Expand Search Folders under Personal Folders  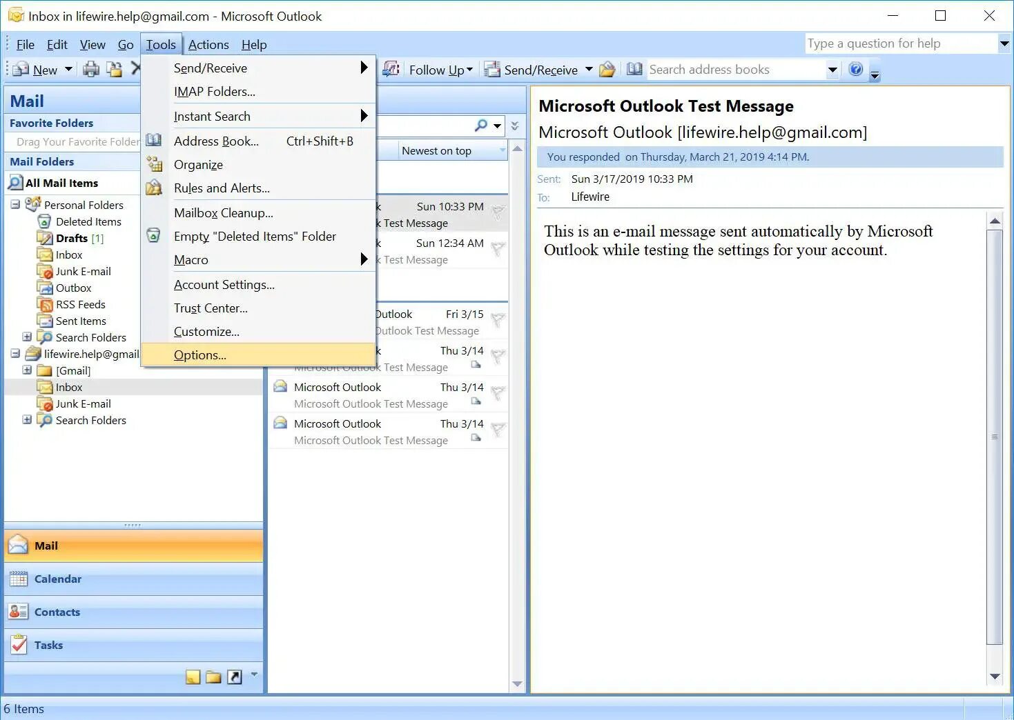pos(27,337)
